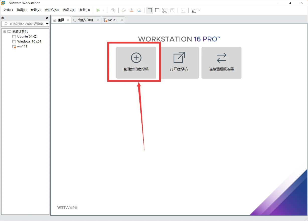308x221 pixels.
Task: Click the console view terminal icon
Action: 183,10
